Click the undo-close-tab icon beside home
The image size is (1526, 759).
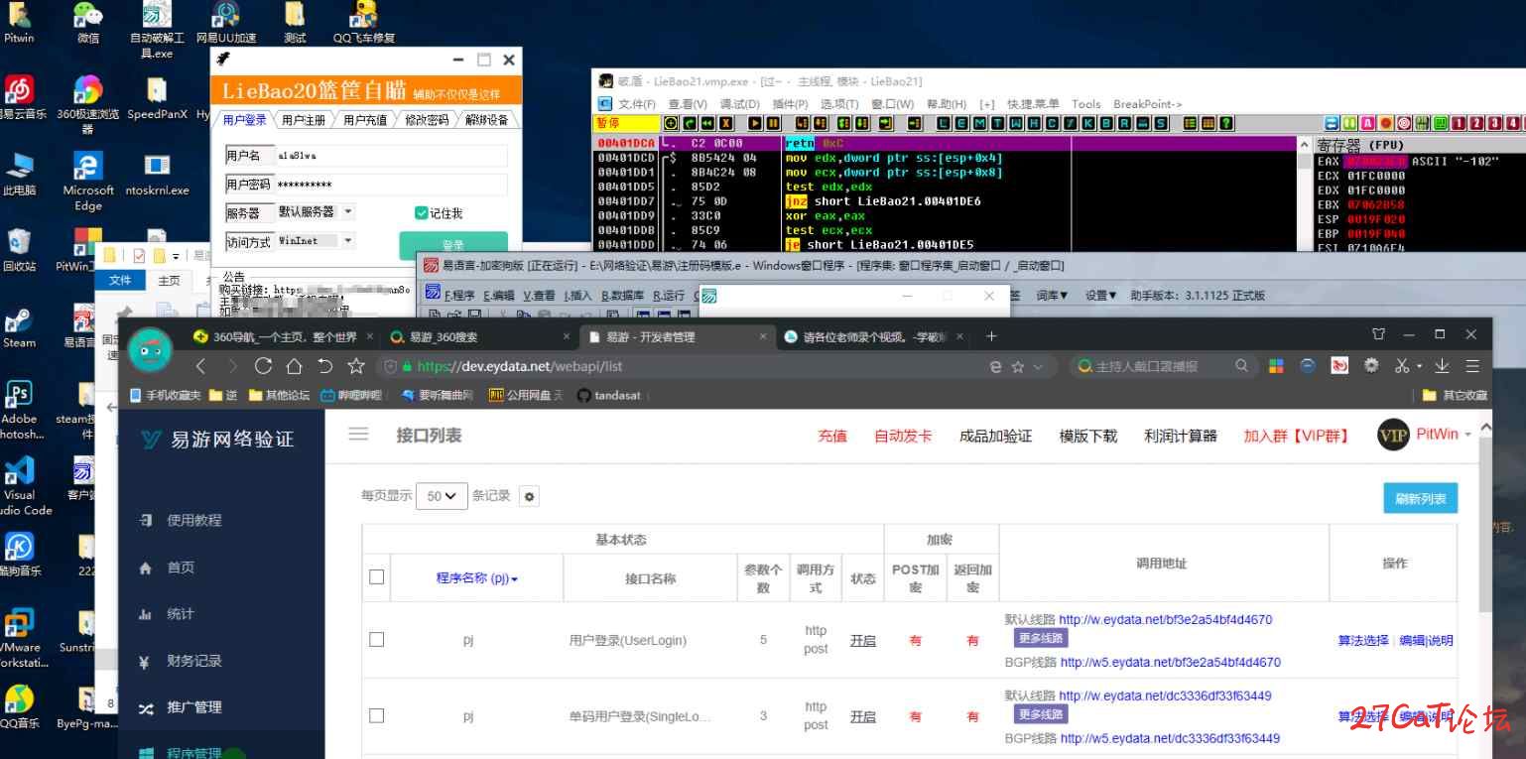(x=324, y=366)
